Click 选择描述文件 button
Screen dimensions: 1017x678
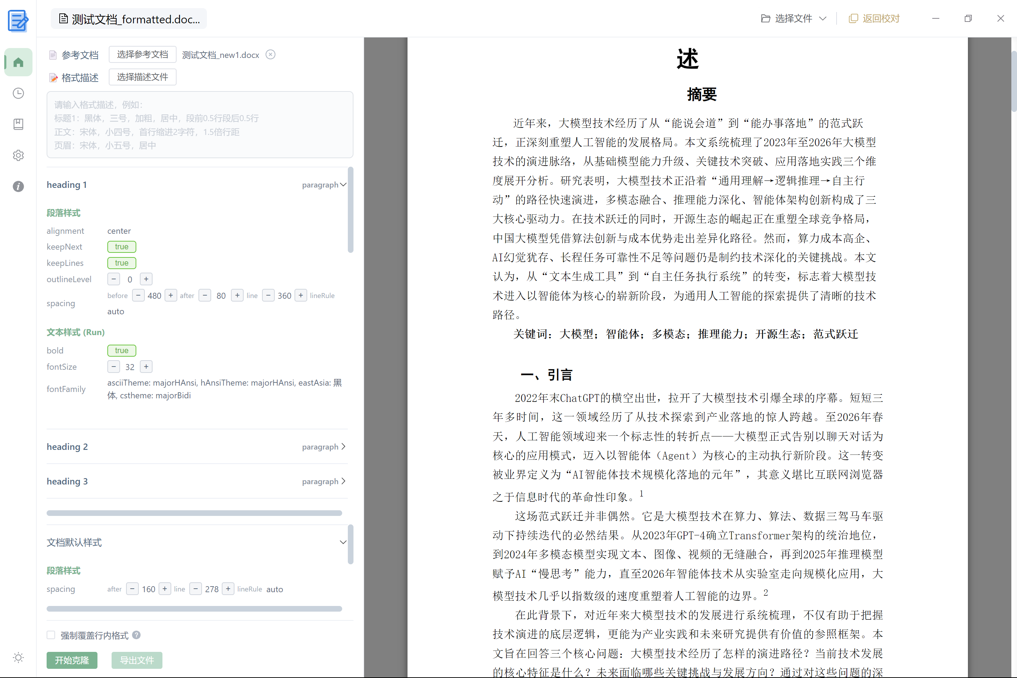[142, 77]
